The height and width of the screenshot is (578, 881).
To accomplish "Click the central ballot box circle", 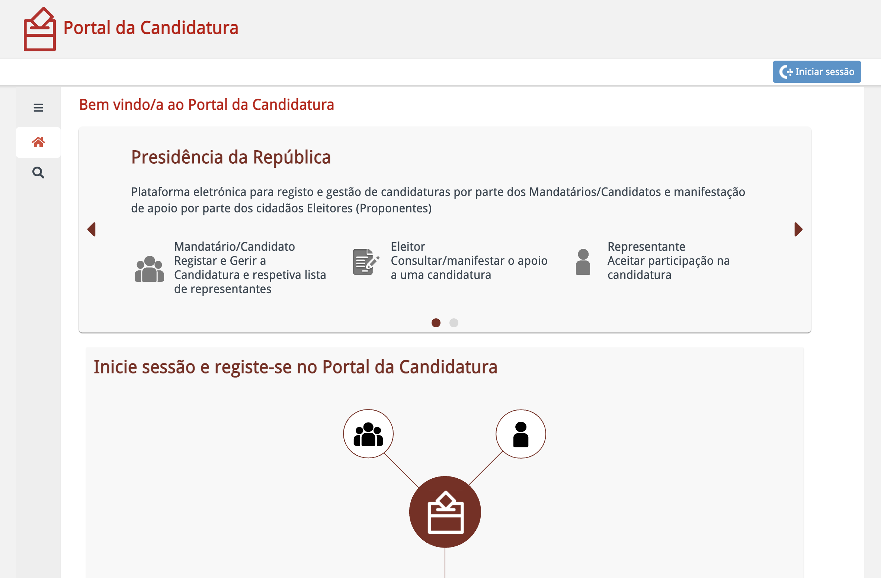I will (x=445, y=512).
